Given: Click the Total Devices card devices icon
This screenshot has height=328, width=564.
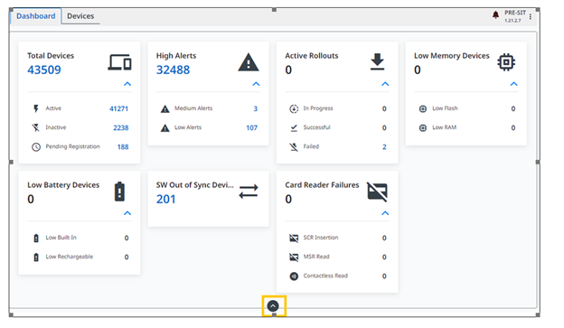Looking at the screenshot, I should click(120, 62).
